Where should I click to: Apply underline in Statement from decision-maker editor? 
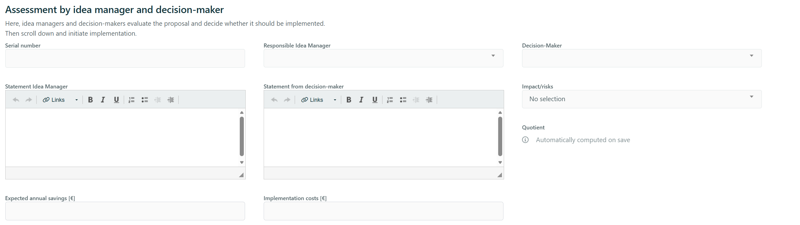pos(374,99)
